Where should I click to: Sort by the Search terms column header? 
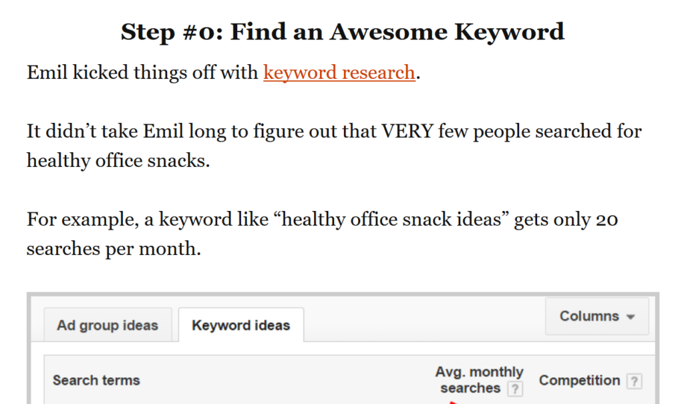96,381
